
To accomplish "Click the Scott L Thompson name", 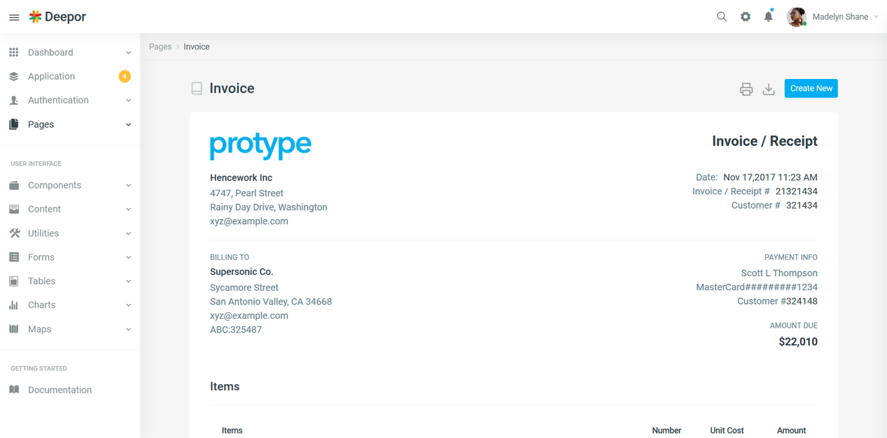I will (779, 273).
